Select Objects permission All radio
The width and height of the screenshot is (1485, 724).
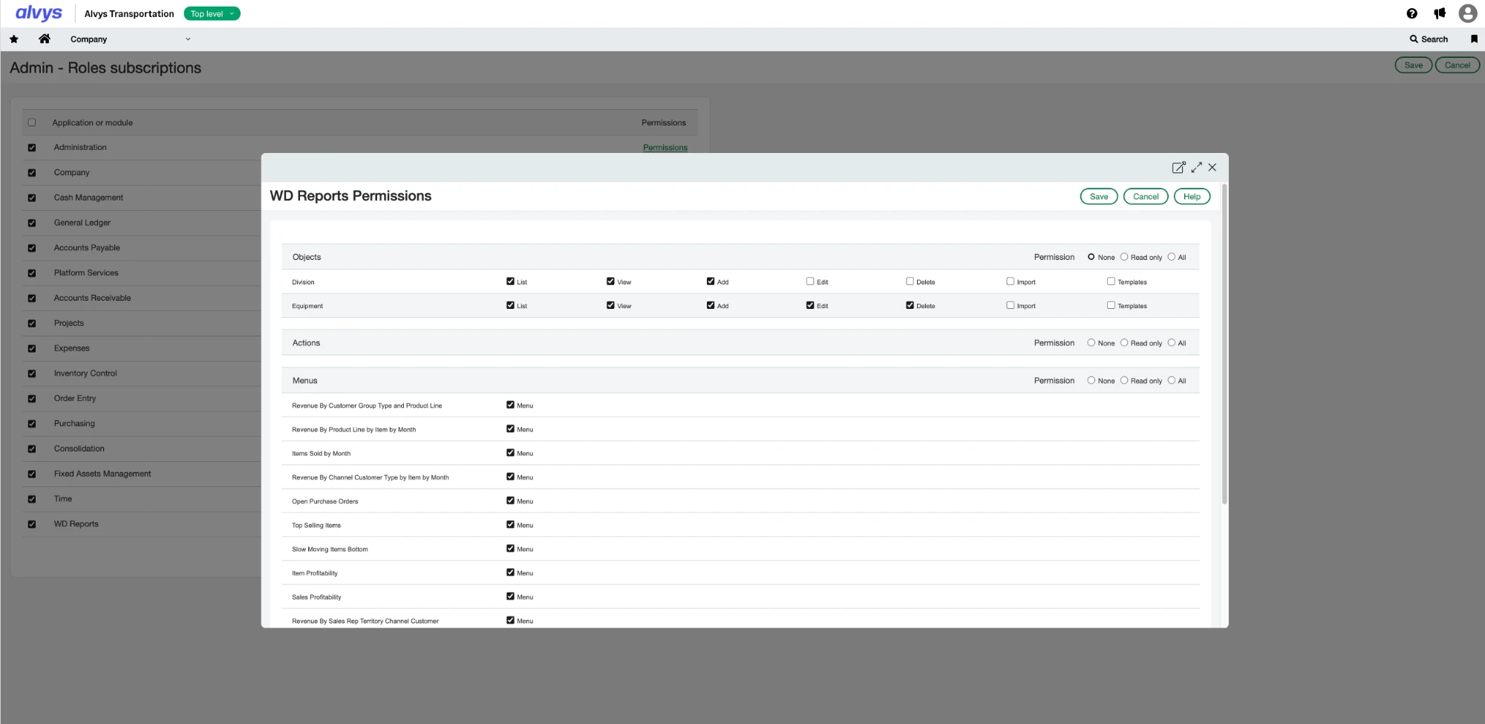click(1172, 257)
